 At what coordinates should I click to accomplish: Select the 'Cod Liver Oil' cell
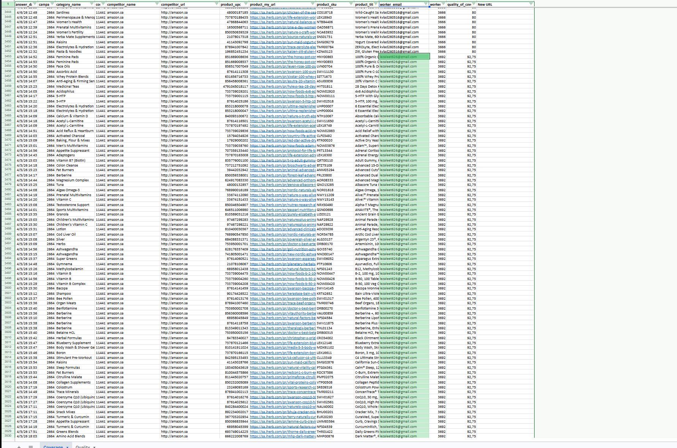point(75,234)
